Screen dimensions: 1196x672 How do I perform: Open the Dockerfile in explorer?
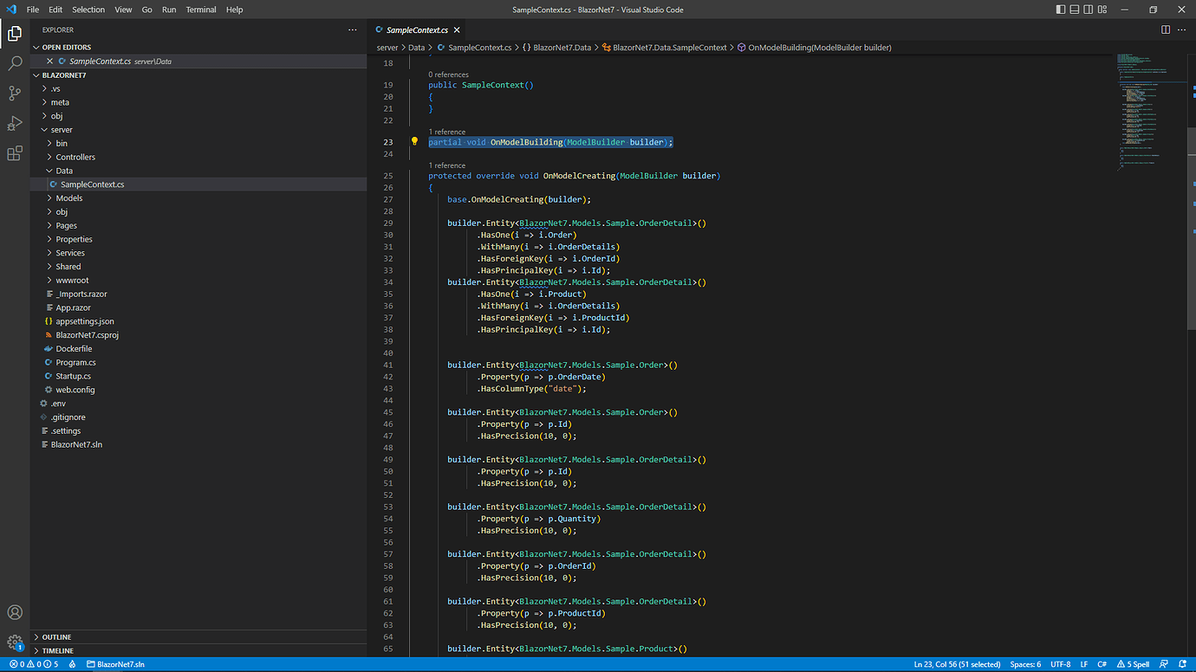coord(74,349)
